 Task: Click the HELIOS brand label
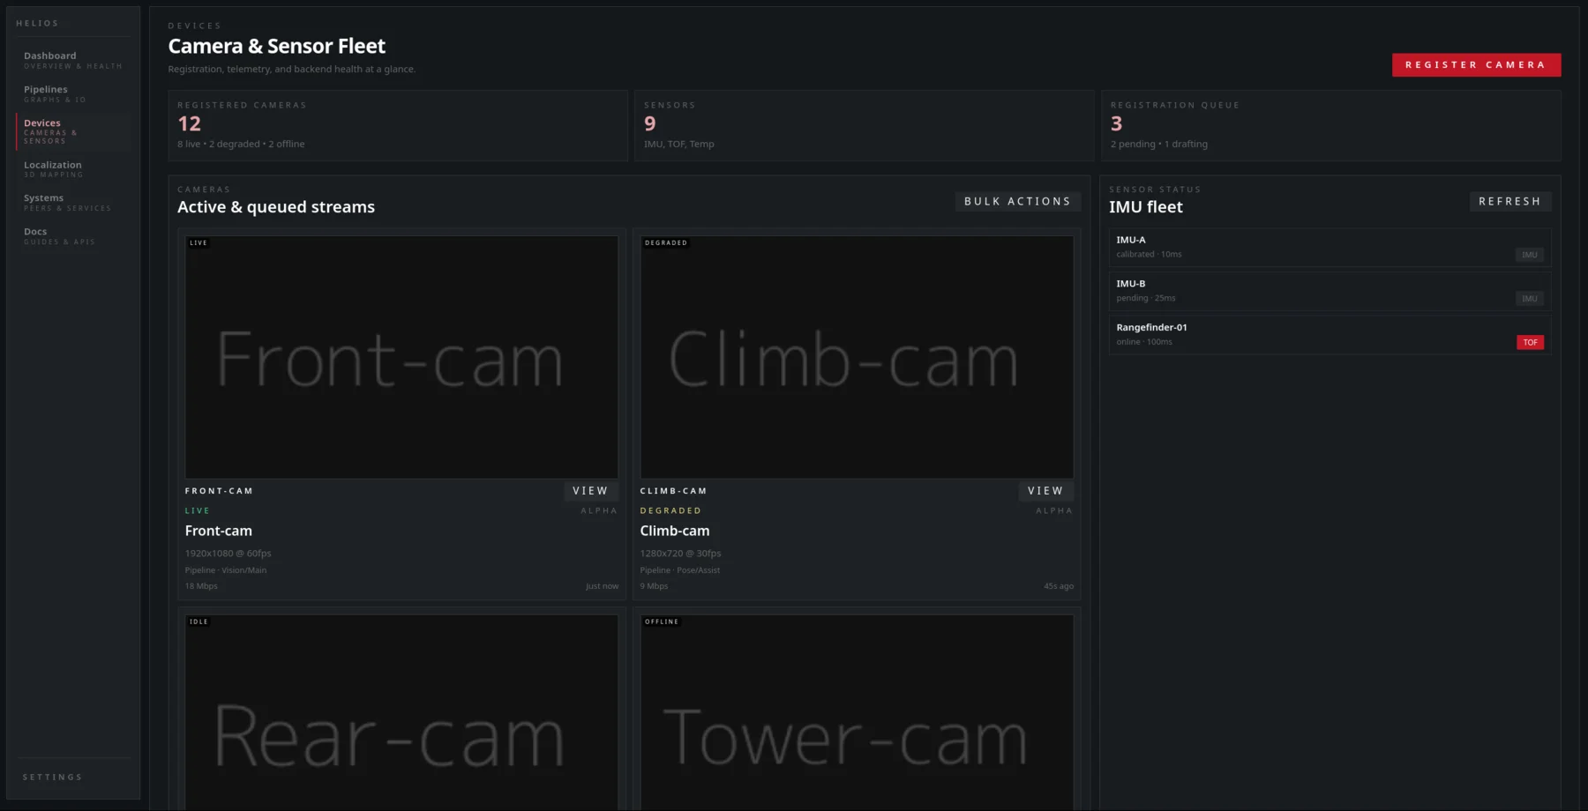coord(37,24)
